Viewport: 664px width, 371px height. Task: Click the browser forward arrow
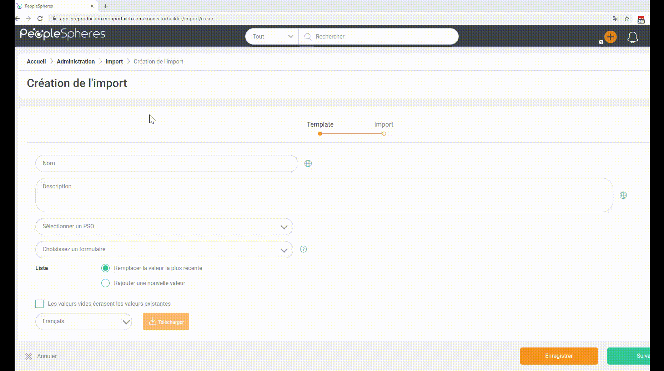tap(29, 19)
